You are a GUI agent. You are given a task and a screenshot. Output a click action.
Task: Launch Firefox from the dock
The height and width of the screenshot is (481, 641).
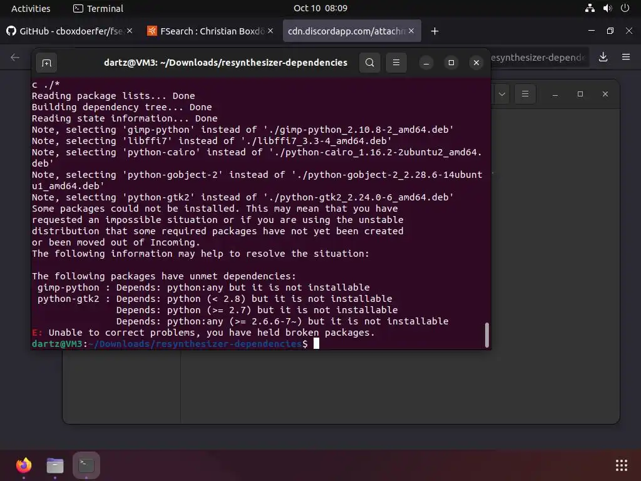coord(24,465)
